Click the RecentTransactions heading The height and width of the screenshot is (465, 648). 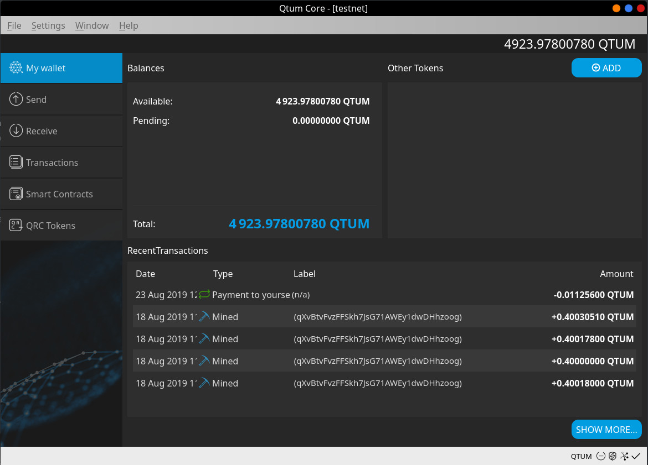click(167, 250)
